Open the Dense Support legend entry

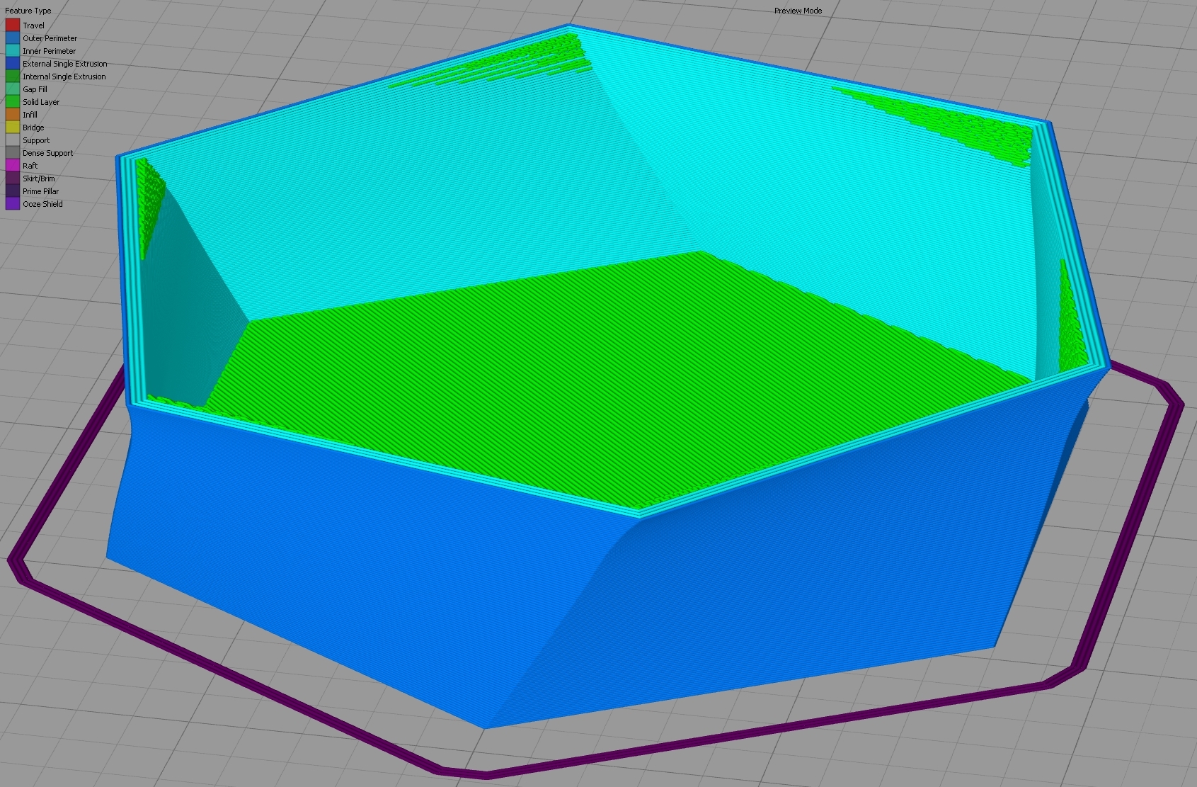pos(47,152)
